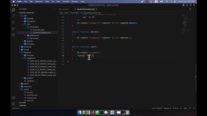Screen dimensions: 207x116
Task: Open the Manage gear menu
Action: tap(13, 104)
